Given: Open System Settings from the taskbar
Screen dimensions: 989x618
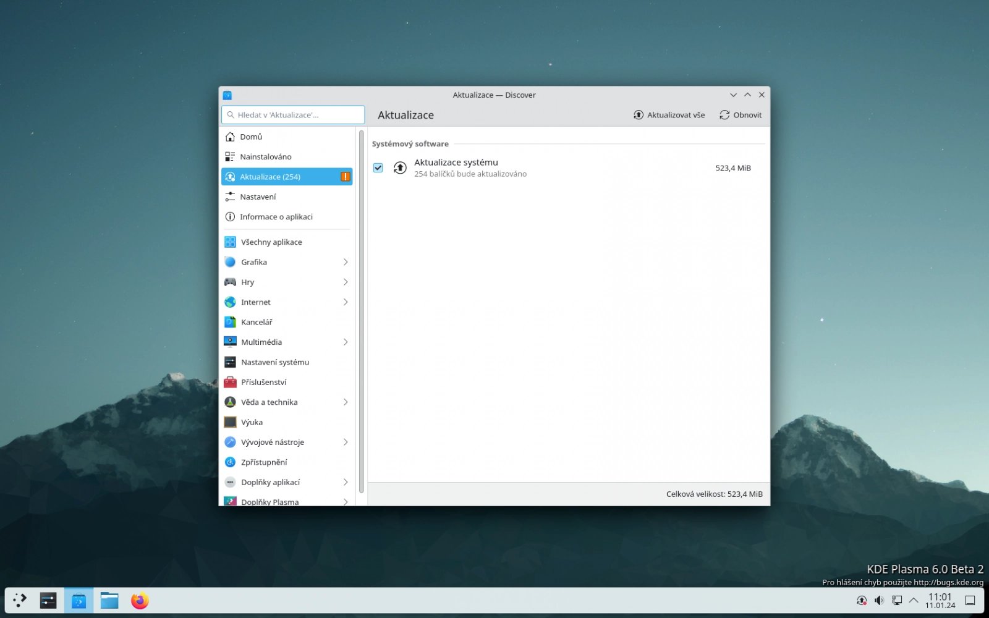Looking at the screenshot, I should [x=48, y=600].
